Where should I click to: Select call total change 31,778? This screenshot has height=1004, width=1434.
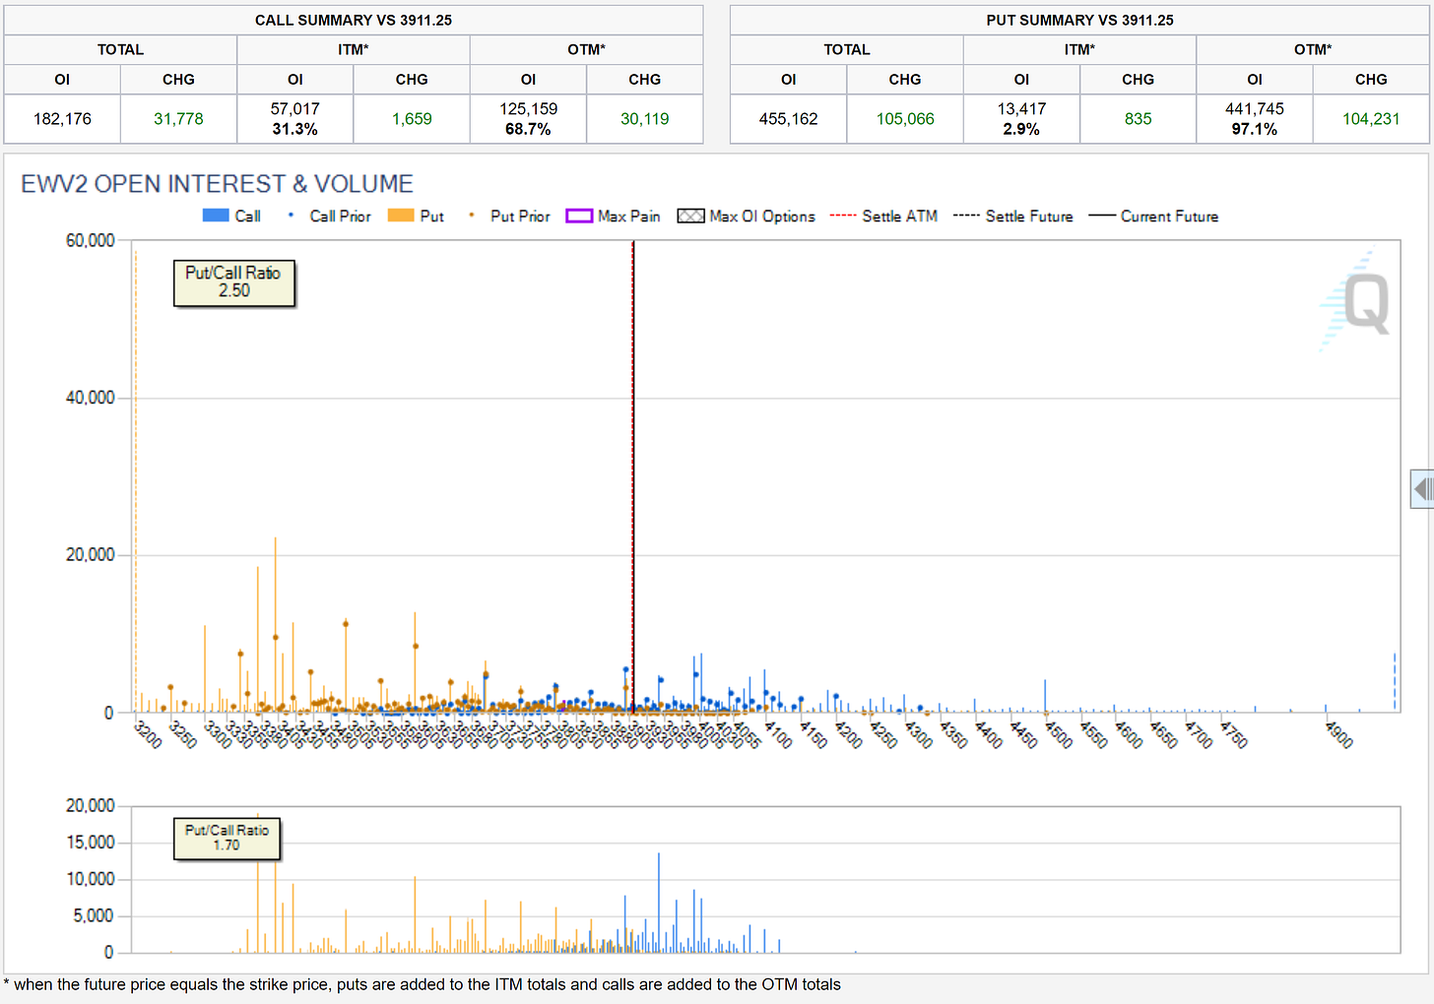coord(178,119)
